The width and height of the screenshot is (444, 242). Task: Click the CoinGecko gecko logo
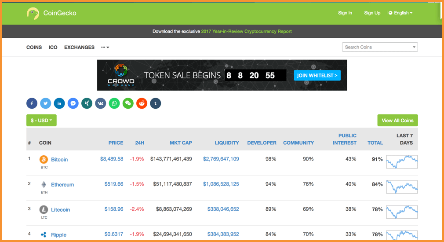click(33, 13)
